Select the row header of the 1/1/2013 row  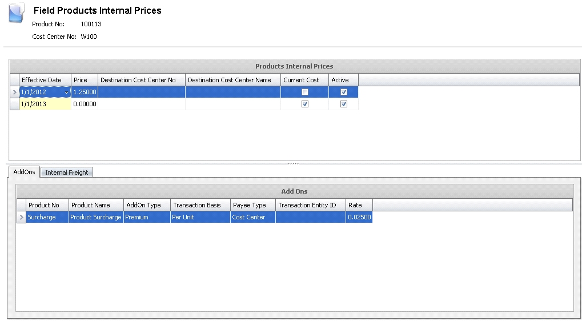click(x=14, y=104)
